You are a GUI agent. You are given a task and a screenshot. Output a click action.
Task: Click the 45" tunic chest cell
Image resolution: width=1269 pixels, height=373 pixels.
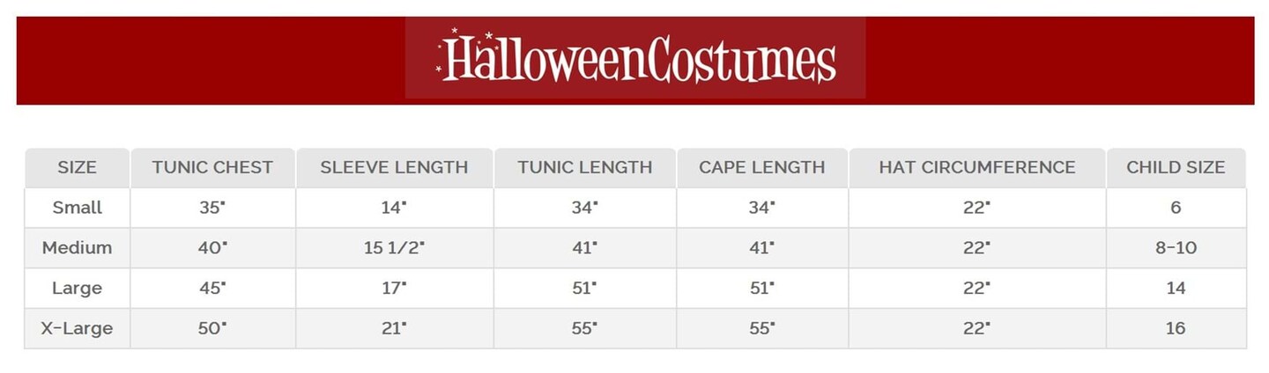pos(212,289)
